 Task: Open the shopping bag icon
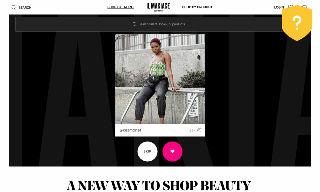pos(304,7)
